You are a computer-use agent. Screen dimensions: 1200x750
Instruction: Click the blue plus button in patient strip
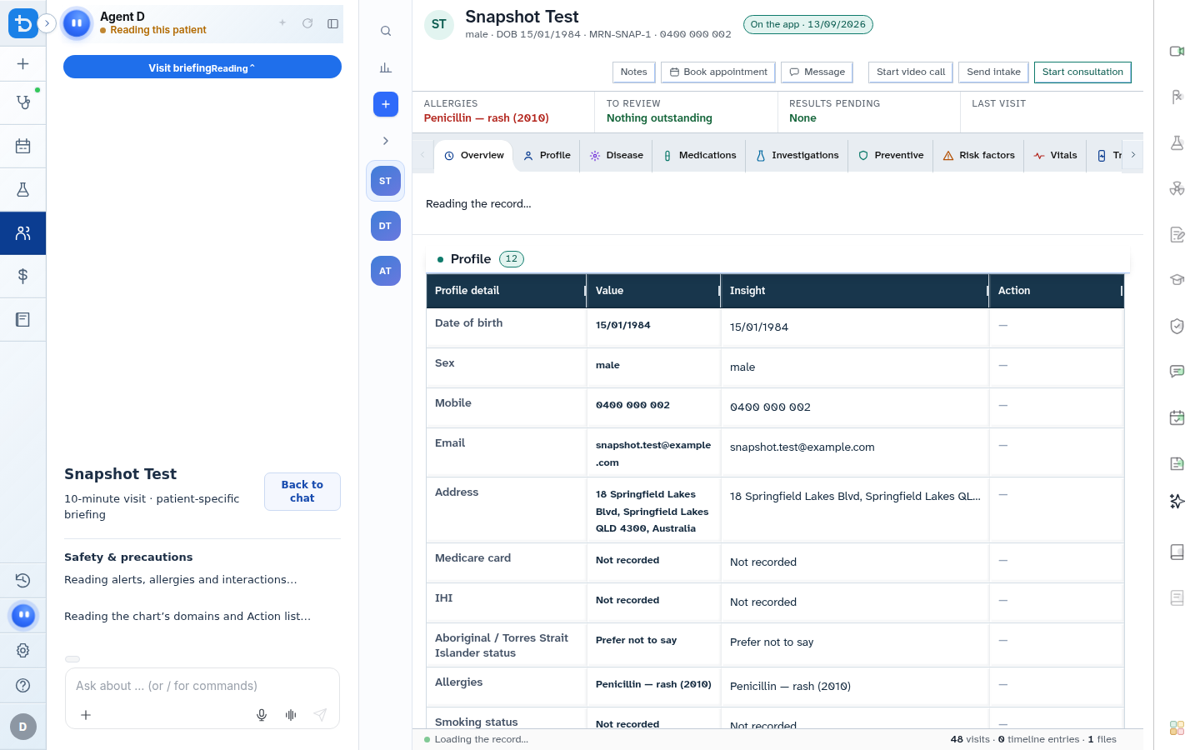point(386,104)
